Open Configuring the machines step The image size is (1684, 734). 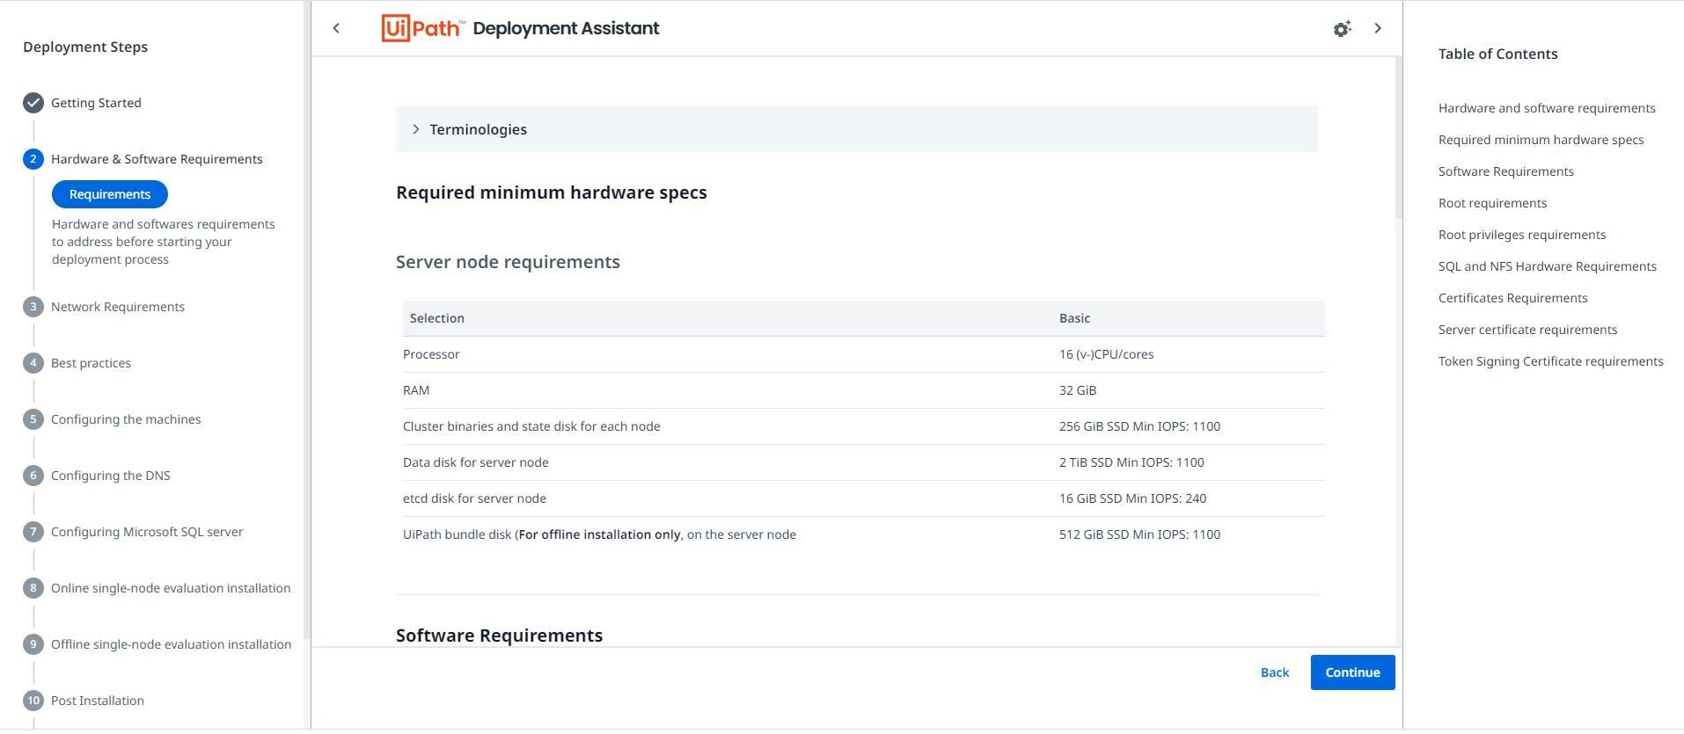[126, 419]
